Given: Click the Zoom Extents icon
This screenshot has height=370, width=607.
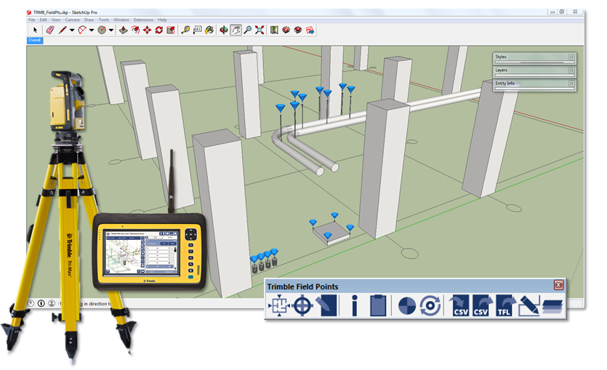Looking at the screenshot, I should coord(260,31).
